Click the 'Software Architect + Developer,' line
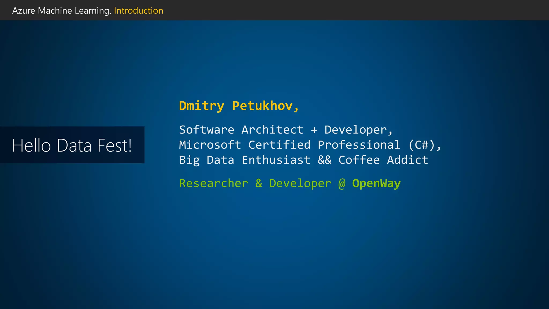 pyautogui.click(x=286, y=130)
